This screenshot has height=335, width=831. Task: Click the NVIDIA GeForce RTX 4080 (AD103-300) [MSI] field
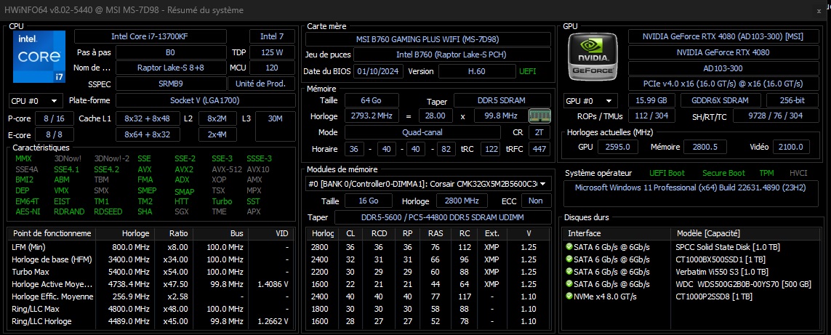[723, 36]
